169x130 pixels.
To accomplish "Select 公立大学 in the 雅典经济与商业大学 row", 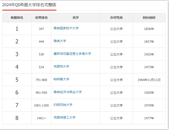I will (x=116, y=93).
